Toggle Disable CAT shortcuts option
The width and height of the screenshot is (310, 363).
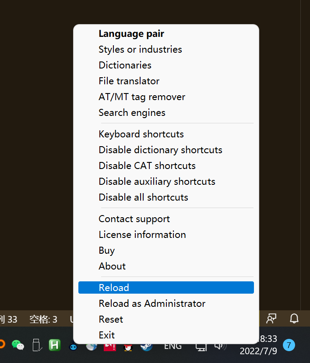click(147, 165)
